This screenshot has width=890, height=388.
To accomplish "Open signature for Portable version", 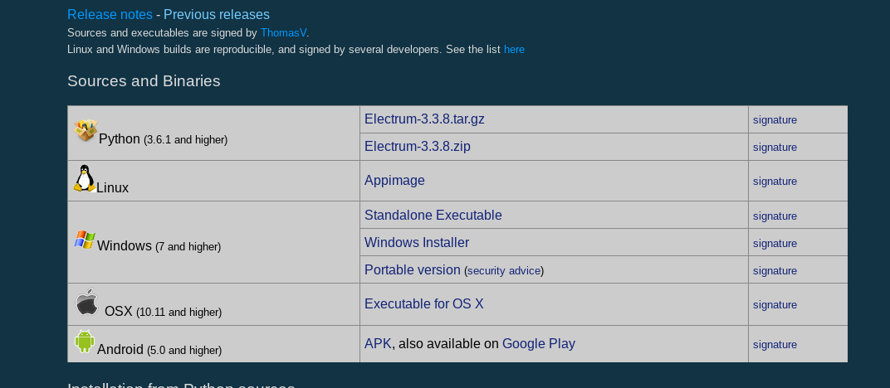I will pos(775,271).
